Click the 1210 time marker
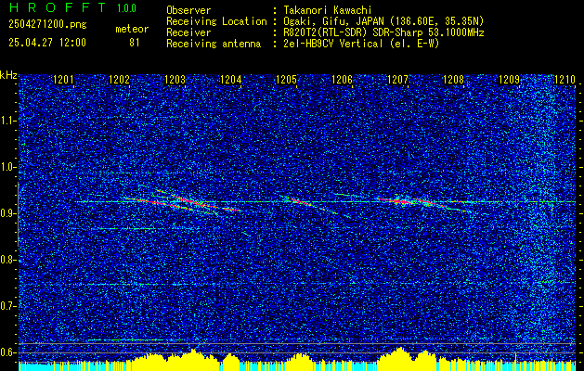Screen dimensions: 584x371 tap(565, 80)
